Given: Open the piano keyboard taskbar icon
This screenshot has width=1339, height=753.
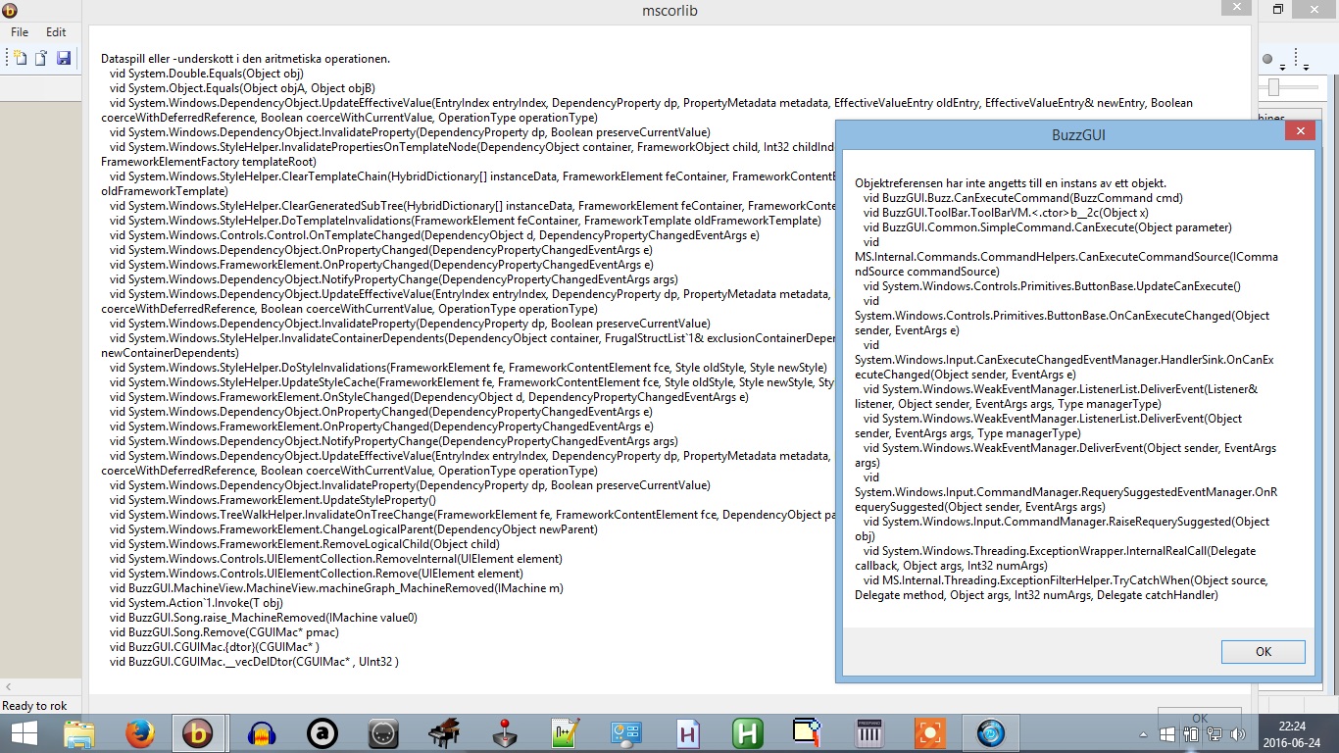Looking at the screenshot, I should pyautogui.click(x=869, y=733).
